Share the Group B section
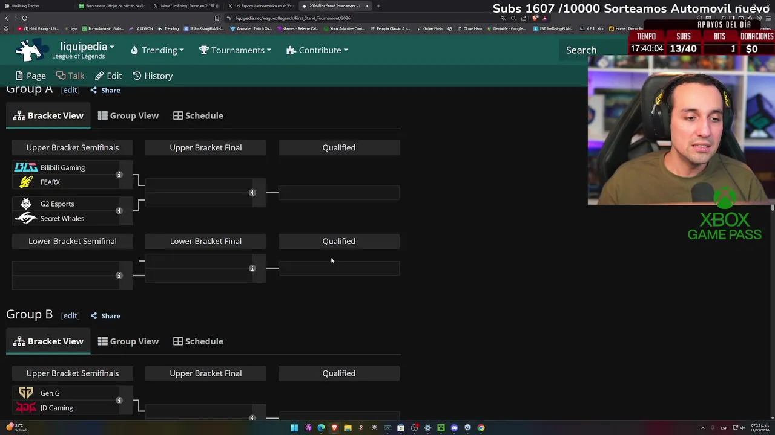 click(105, 316)
